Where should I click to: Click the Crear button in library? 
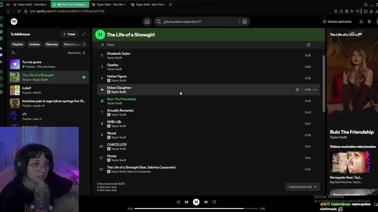pyautogui.click(x=69, y=34)
